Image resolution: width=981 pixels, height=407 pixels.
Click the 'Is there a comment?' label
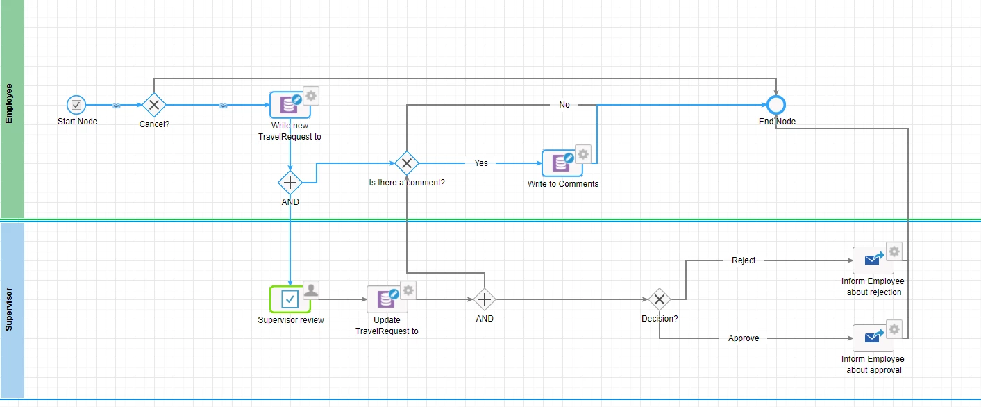click(407, 183)
